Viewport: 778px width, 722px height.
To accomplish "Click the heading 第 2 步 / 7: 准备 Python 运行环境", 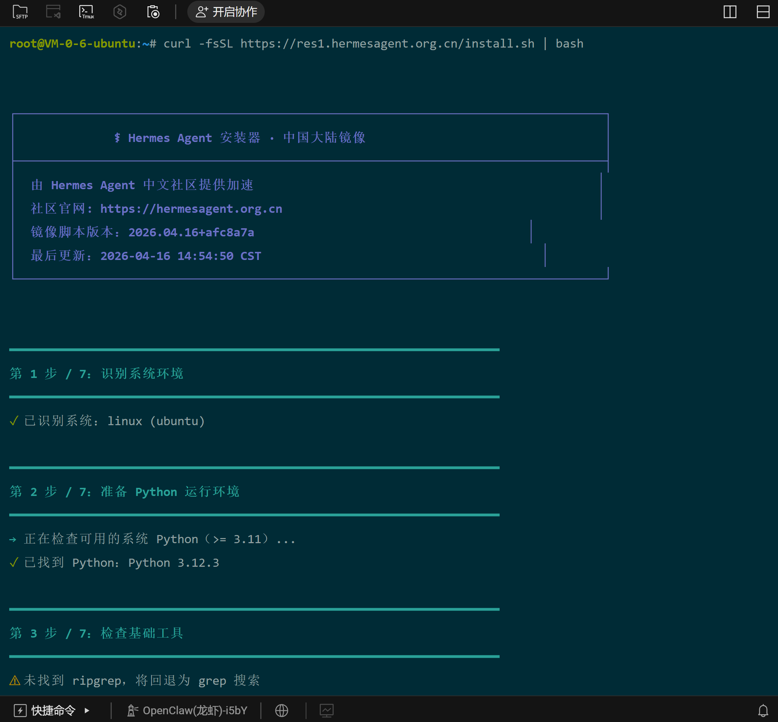I will pos(124,492).
